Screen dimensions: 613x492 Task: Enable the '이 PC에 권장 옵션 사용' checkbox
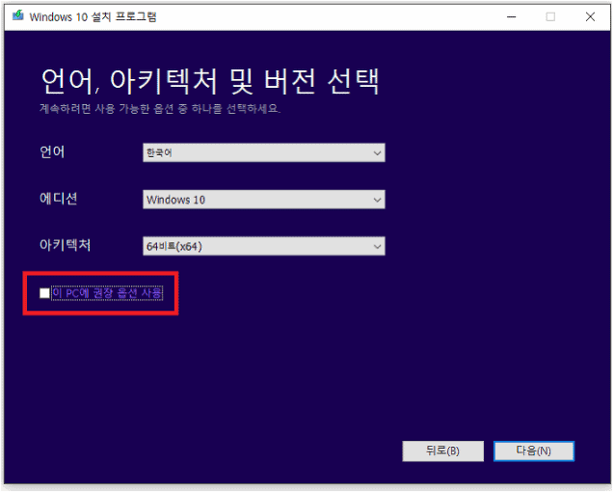[44, 292]
